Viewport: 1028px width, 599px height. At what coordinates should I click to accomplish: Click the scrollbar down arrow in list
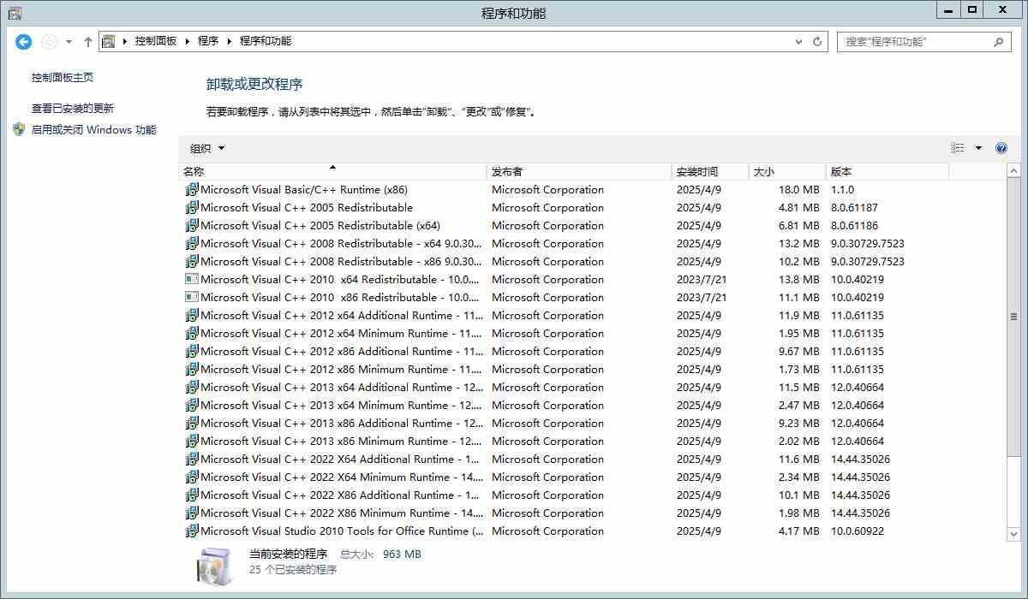point(1014,533)
